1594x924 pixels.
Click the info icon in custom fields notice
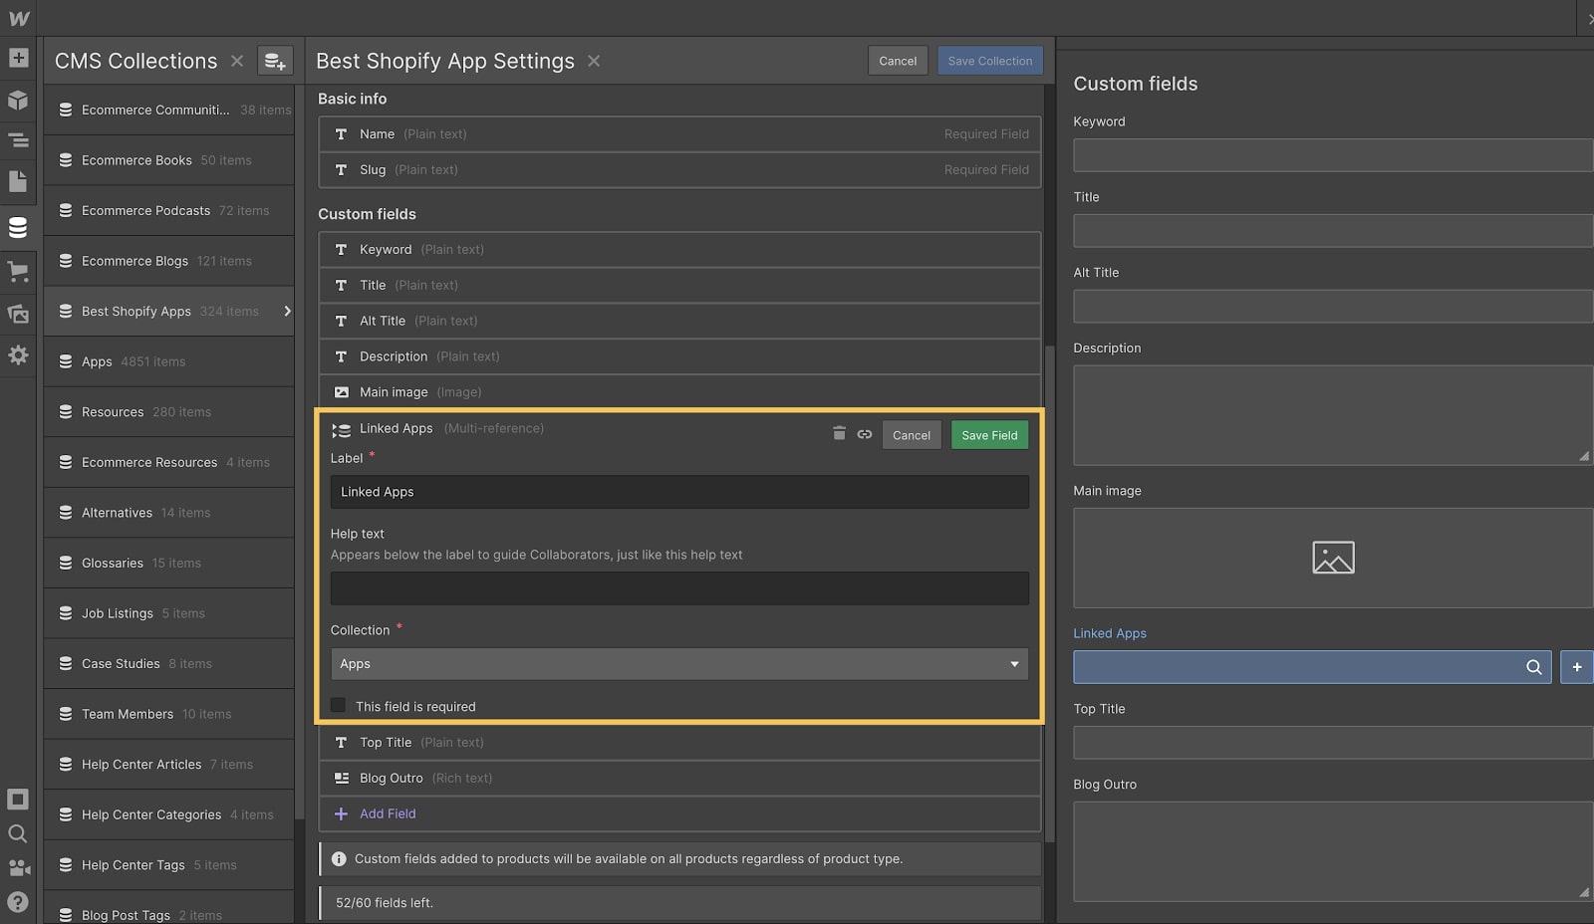[339, 858]
